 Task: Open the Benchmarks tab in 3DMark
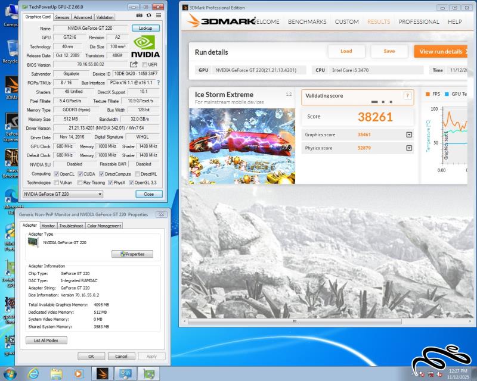(307, 21)
